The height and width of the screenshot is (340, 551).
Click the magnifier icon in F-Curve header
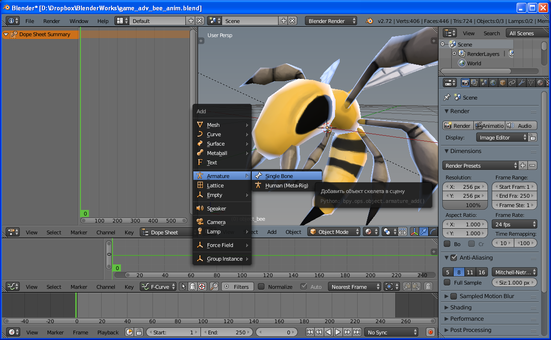[214, 286]
